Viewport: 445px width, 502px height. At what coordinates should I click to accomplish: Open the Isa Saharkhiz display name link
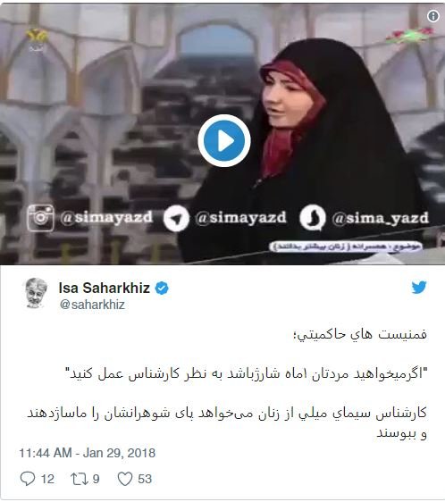tap(105, 288)
